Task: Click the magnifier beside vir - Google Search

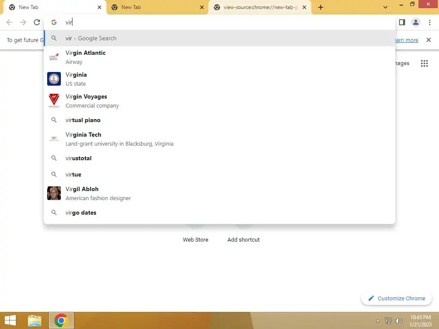Action: [x=54, y=38]
